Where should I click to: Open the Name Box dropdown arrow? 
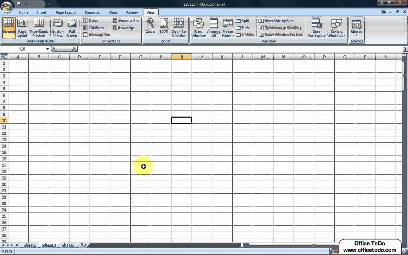47,49
